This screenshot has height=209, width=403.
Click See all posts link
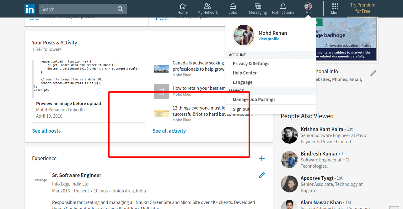[46, 131]
